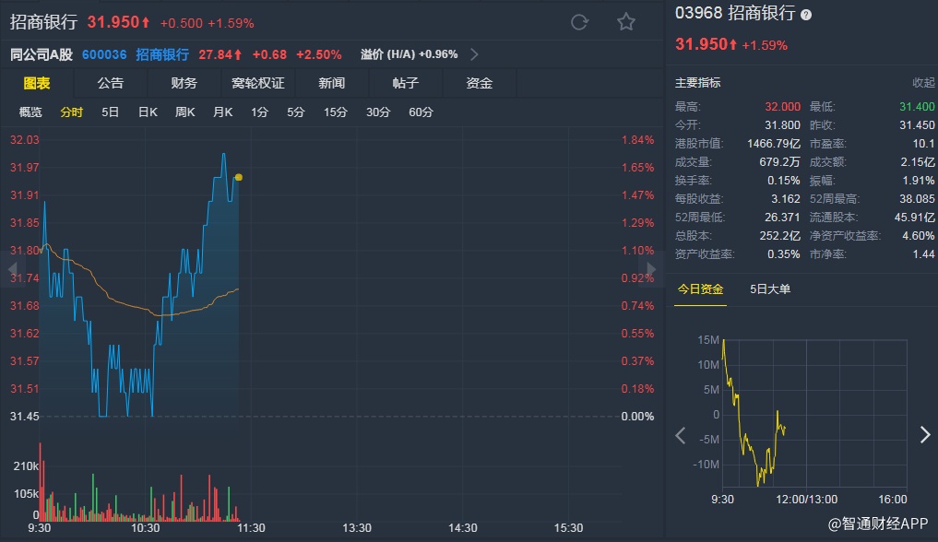Click the 概览 overview button
Screen dimensions: 938x542
pos(30,112)
